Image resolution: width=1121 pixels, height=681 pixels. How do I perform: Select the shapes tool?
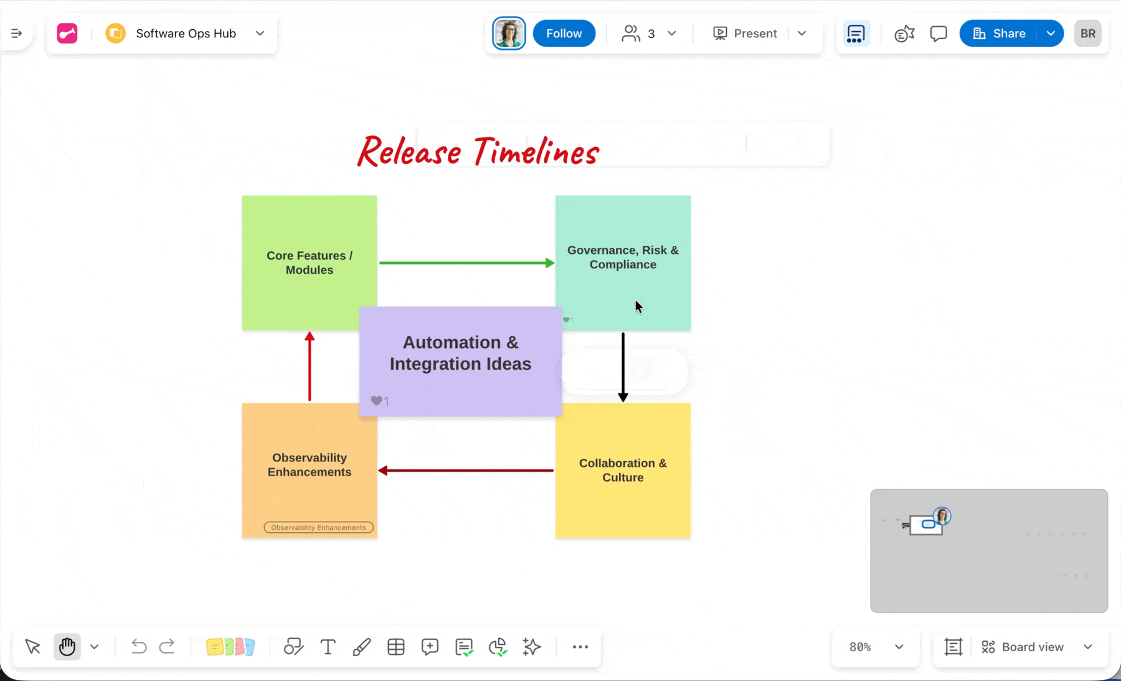pyautogui.click(x=293, y=647)
